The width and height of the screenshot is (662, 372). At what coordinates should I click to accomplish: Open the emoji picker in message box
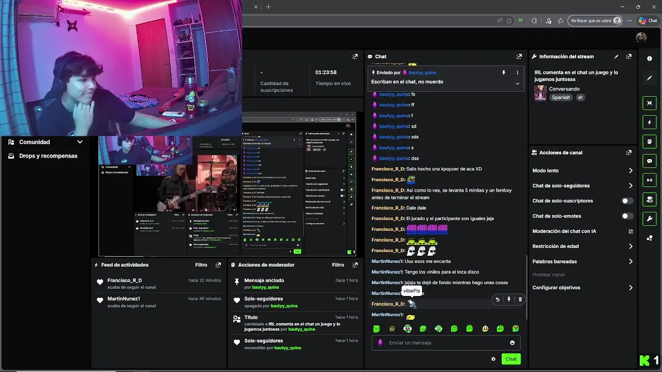(x=512, y=343)
